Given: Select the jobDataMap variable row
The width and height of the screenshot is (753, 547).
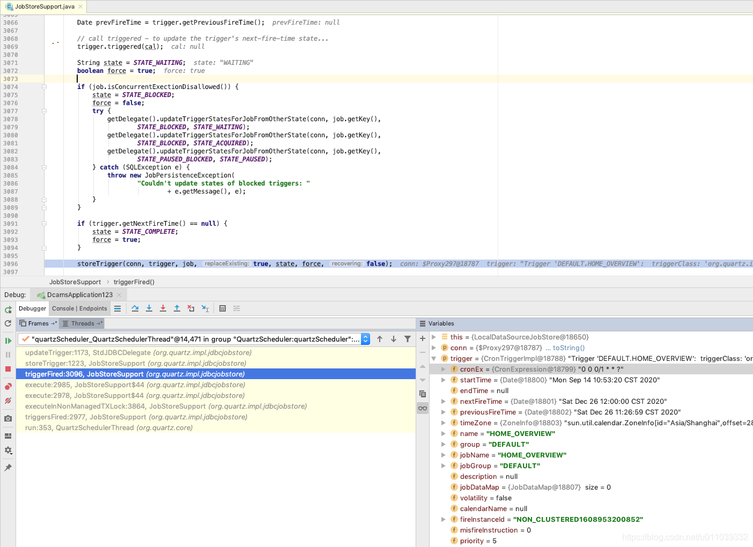Looking at the screenshot, I should coord(591,487).
